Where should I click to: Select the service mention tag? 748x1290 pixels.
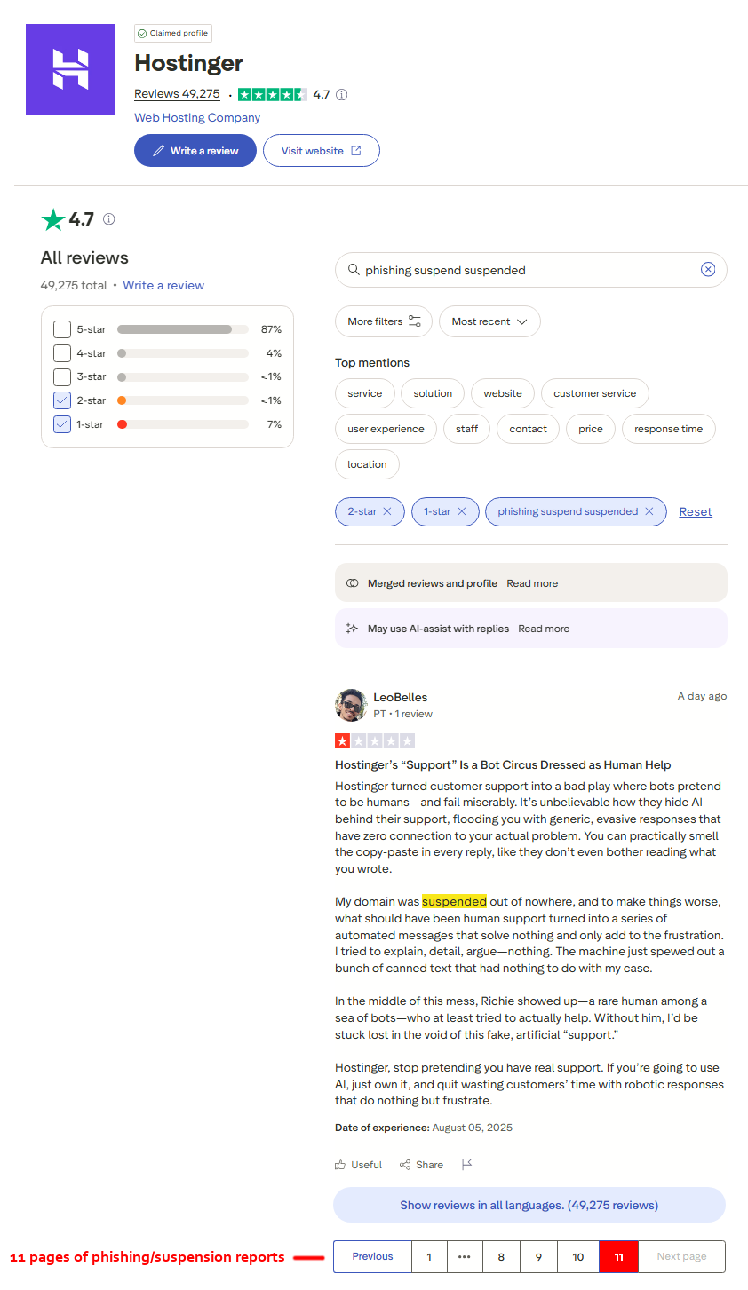click(x=365, y=393)
